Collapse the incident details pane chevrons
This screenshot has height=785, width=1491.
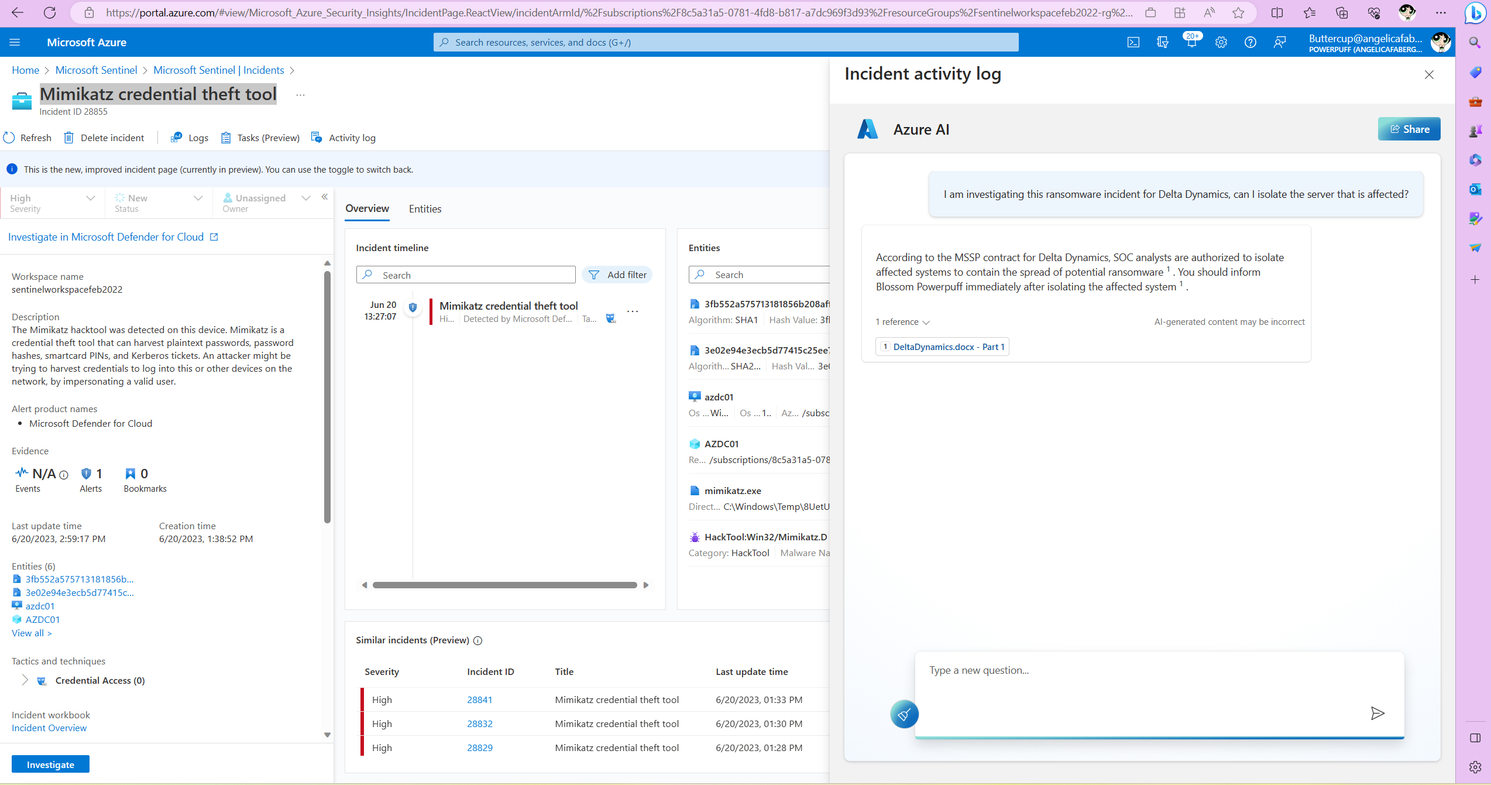click(x=324, y=197)
